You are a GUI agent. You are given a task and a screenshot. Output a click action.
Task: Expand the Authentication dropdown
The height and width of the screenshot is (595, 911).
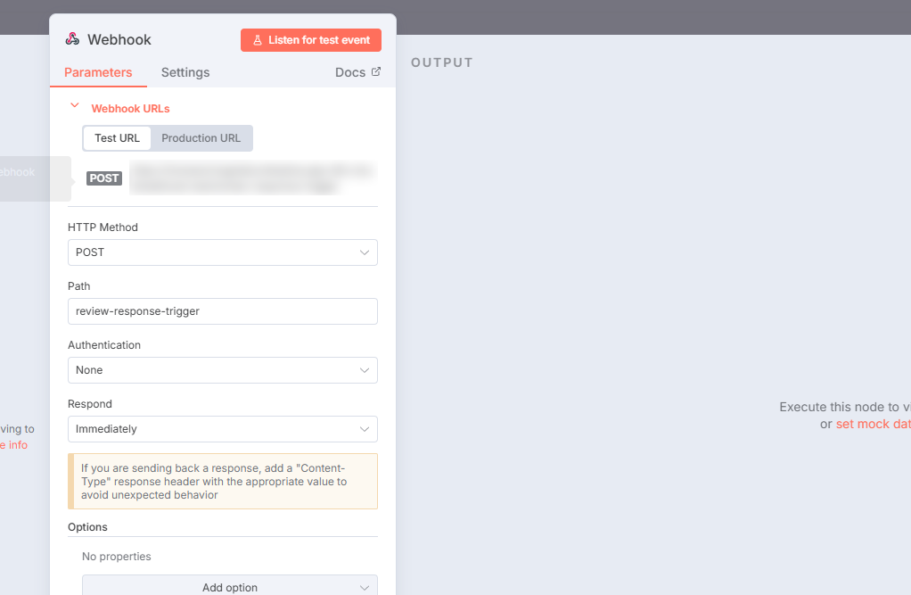click(x=222, y=370)
